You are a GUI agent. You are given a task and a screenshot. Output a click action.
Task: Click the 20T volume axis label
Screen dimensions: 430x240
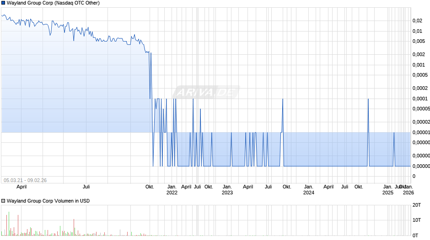[417, 205]
